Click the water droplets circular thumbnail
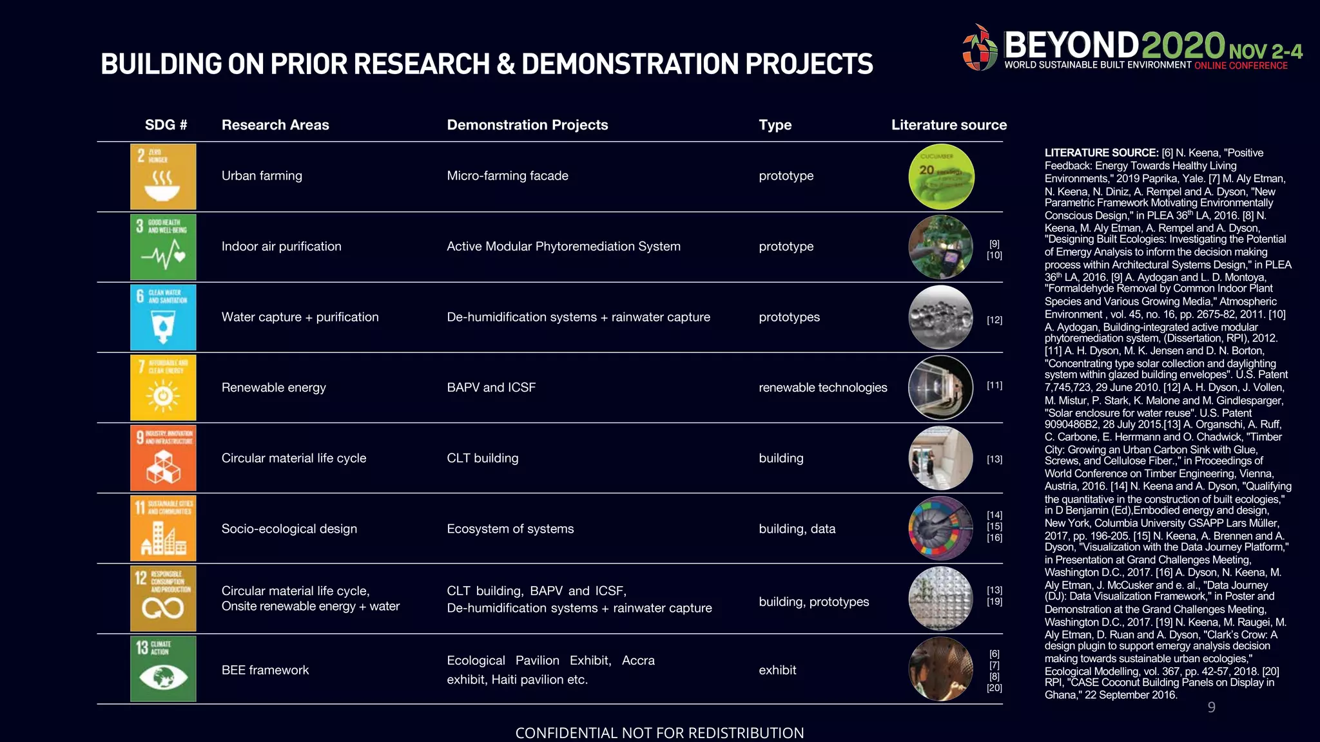The height and width of the screenshot is (742, 1320). pos(941,318)
